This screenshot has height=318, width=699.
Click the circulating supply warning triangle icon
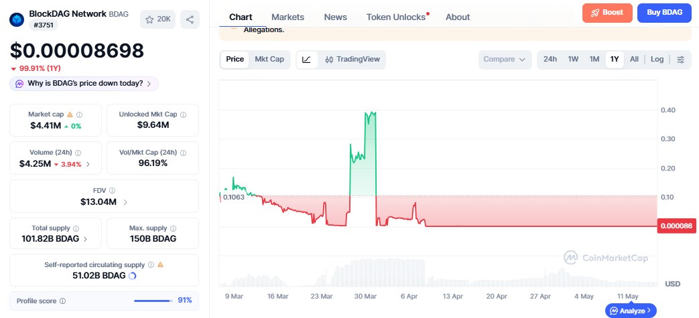160,264
